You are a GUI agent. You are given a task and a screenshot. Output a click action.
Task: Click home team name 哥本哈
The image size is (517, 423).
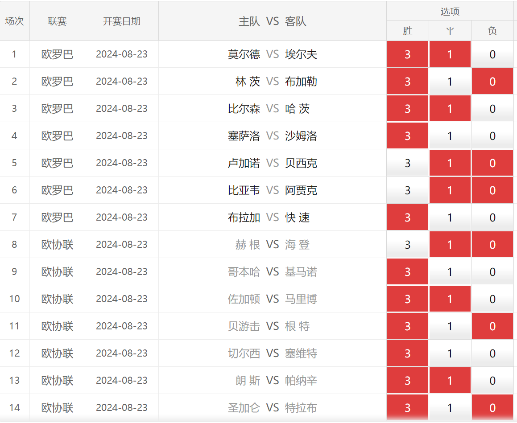click(x=244, y=271)
